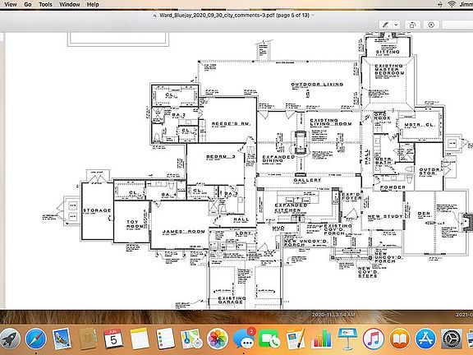
Task: Click the JAMES' ROOM label
Action: pos(184,232)
